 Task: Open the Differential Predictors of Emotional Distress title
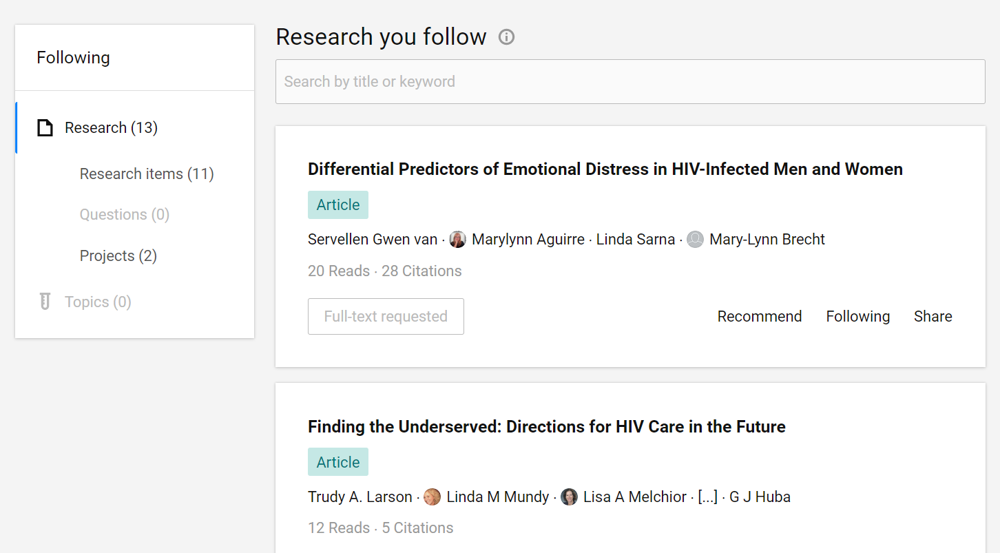[605, 169]
